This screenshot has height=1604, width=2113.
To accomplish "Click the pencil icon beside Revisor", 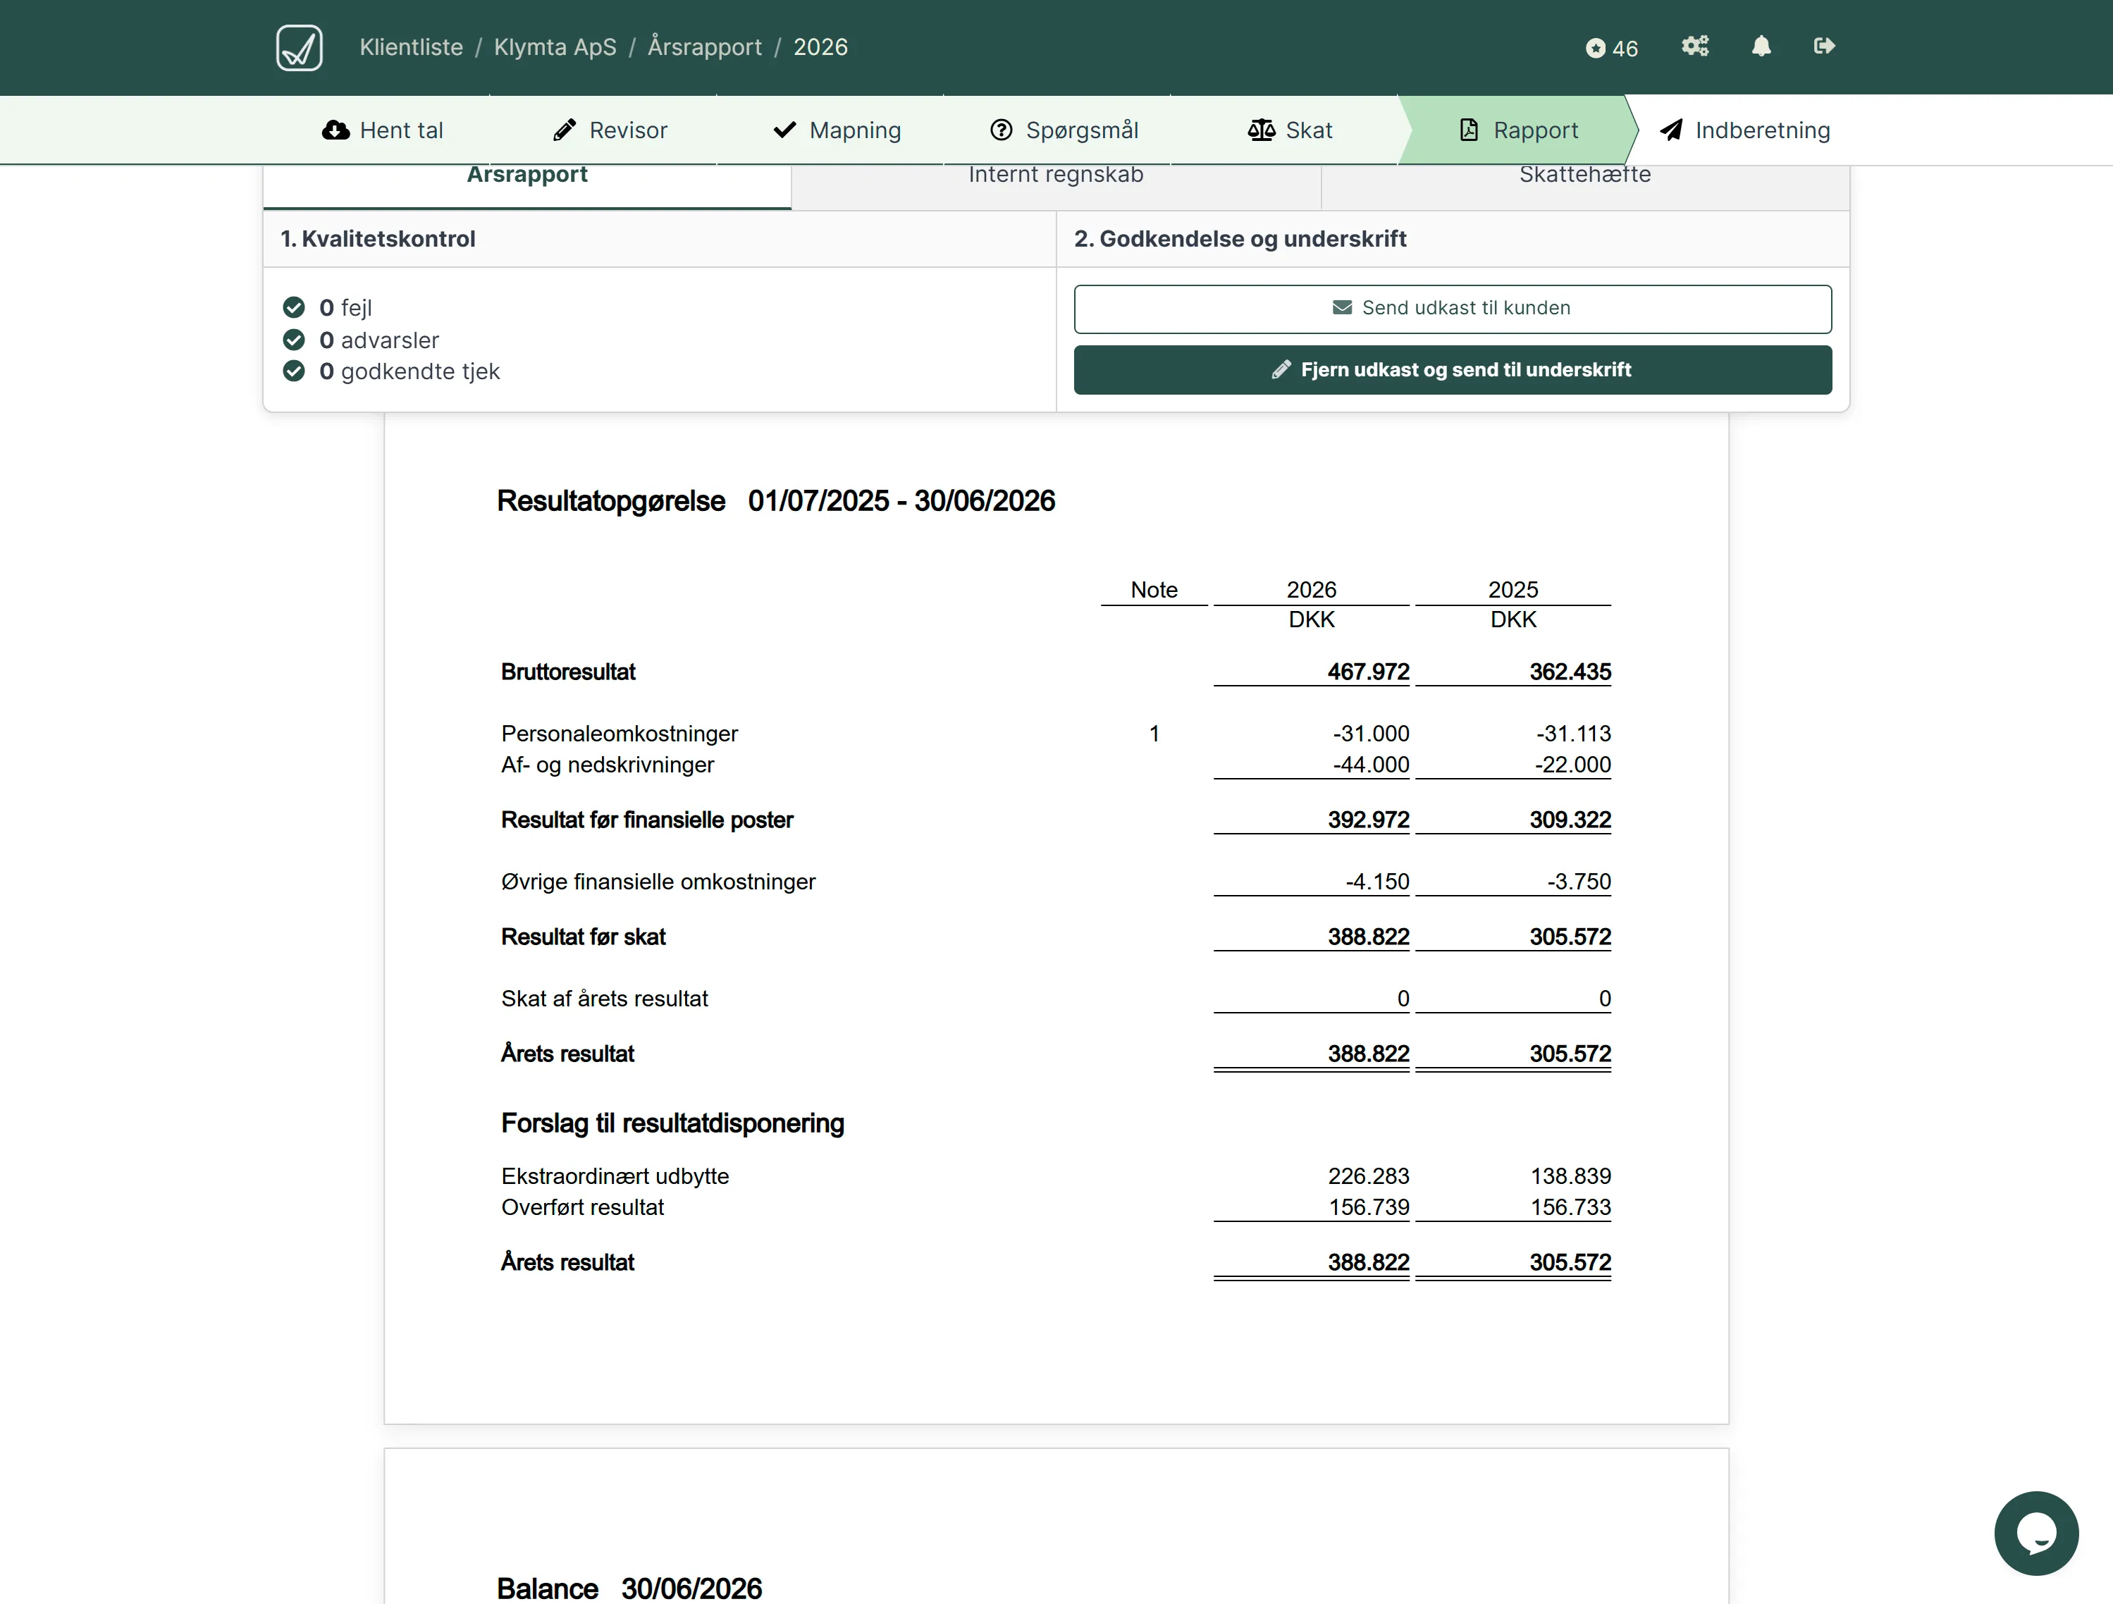I will point(565,130).
